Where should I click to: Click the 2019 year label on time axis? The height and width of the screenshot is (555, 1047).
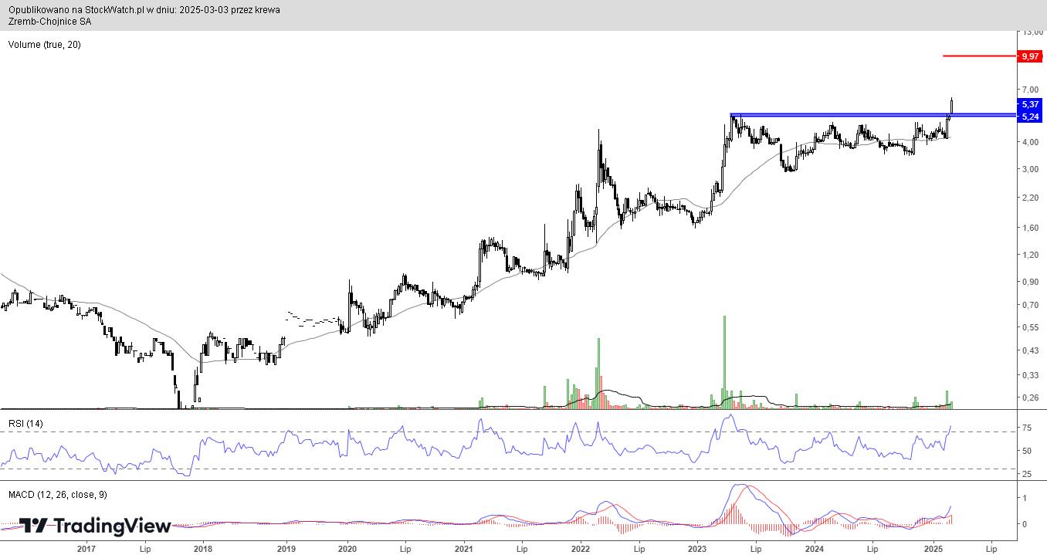tap(286, 549)
